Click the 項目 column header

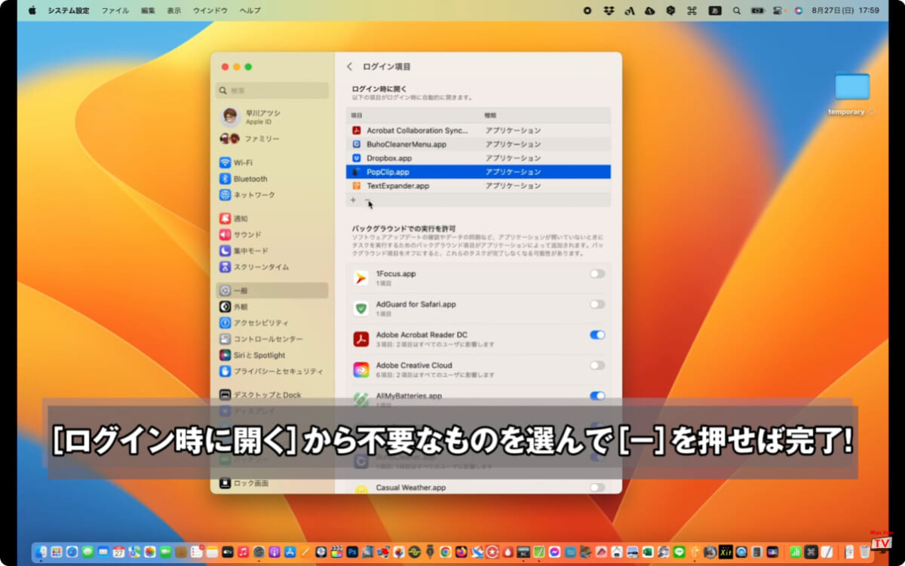point(357,115)
